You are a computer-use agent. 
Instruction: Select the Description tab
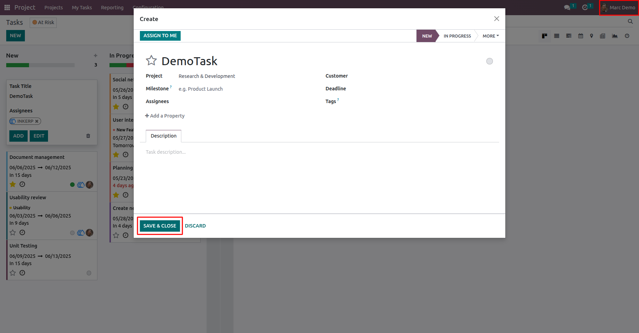[x=163, y=136]
